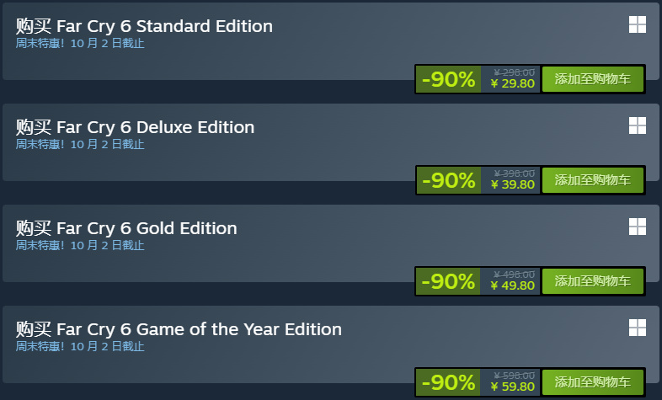The width and height of the screenshot is (662, 400).
Task: Click the ¥ 49.80 discounted price
Action: pyautogui.click(x=513, y=285)
